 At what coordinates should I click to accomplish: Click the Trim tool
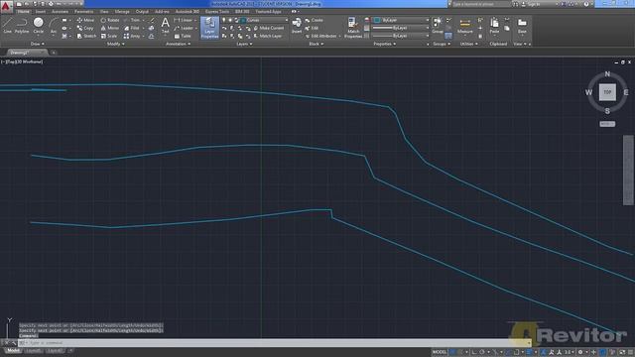coord(132,20)
